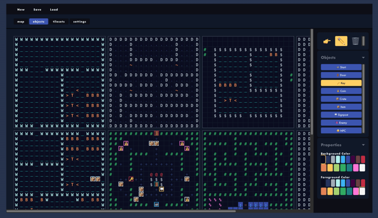Pick the black background color swatch
This screenshot has height=218, width=378.
coord(323,160)
